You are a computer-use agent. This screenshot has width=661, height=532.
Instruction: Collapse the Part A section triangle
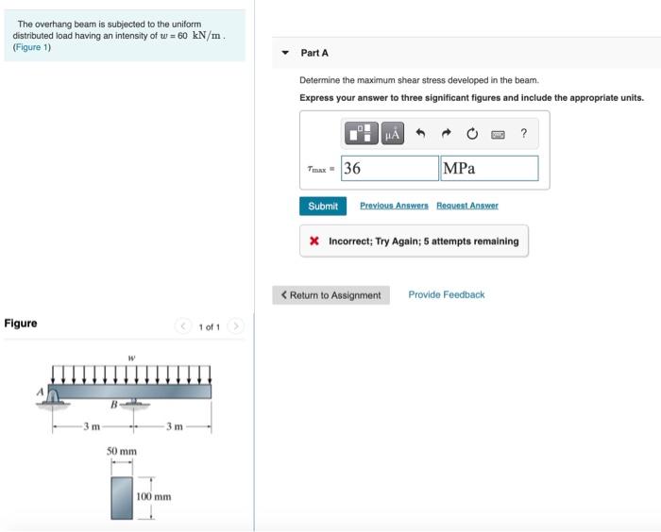[285, 53]
